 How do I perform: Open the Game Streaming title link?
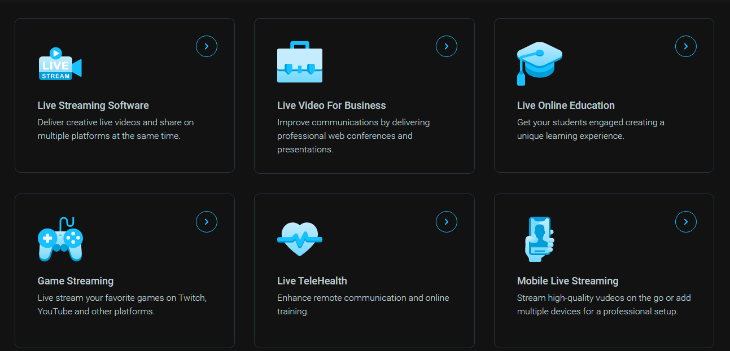(x=76, y=281)
